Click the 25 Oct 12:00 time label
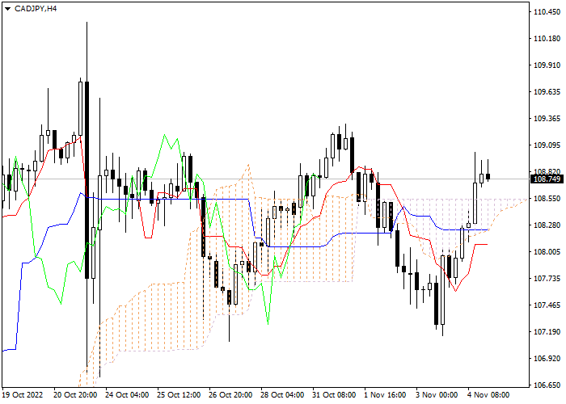 pos(179,395)
